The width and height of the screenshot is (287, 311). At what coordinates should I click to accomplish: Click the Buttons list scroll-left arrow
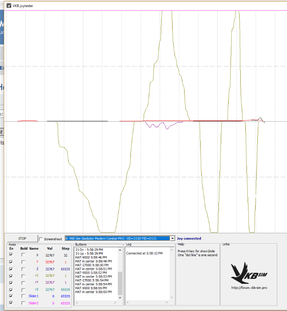pyautogui.click(x=77, y=302)
